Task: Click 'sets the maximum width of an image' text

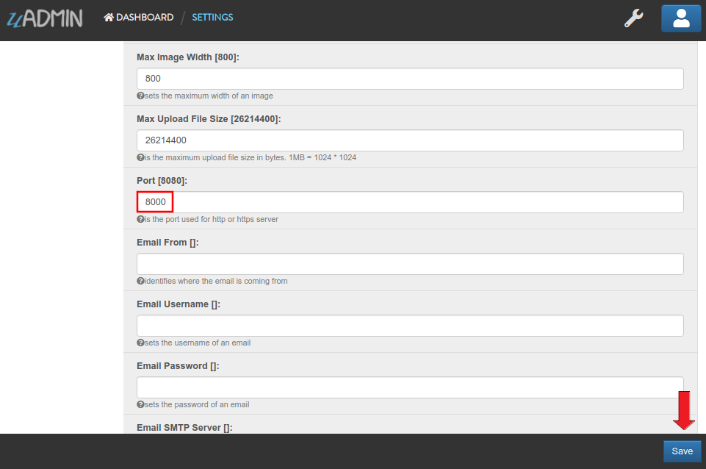Action: [x=209, y=96]
